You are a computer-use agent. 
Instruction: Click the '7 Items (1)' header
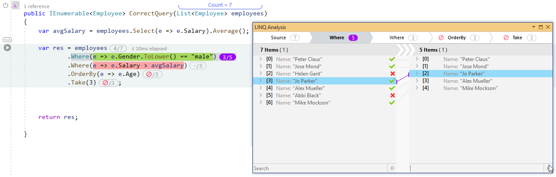pyautogui.click(x=274, y=50)
